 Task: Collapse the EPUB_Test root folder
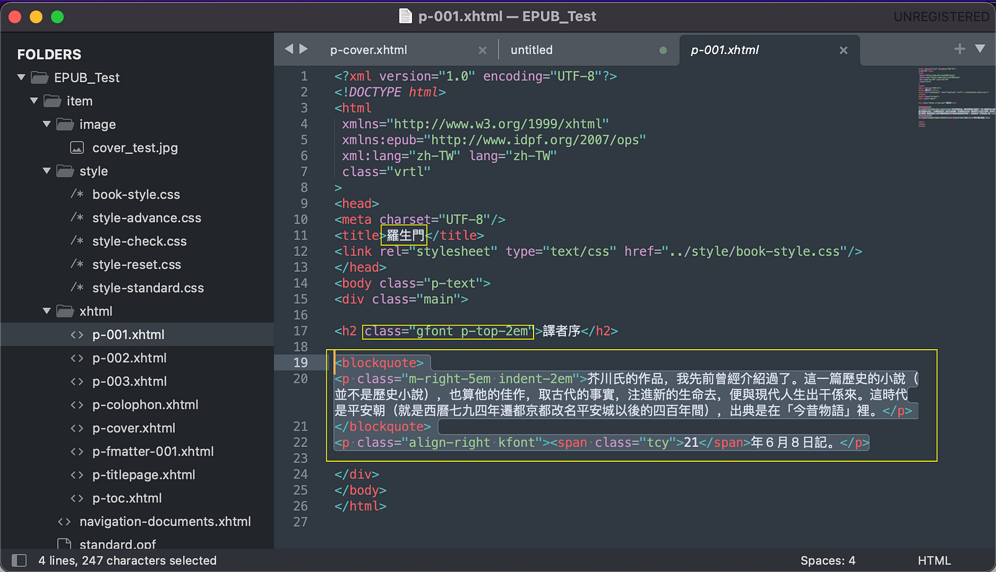click(21, 77)
